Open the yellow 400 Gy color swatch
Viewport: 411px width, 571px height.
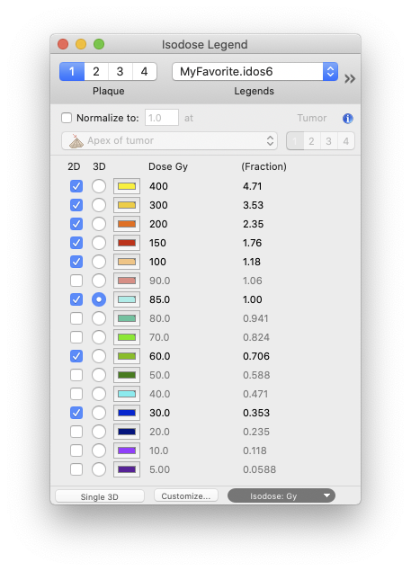[x=127, y=186]
